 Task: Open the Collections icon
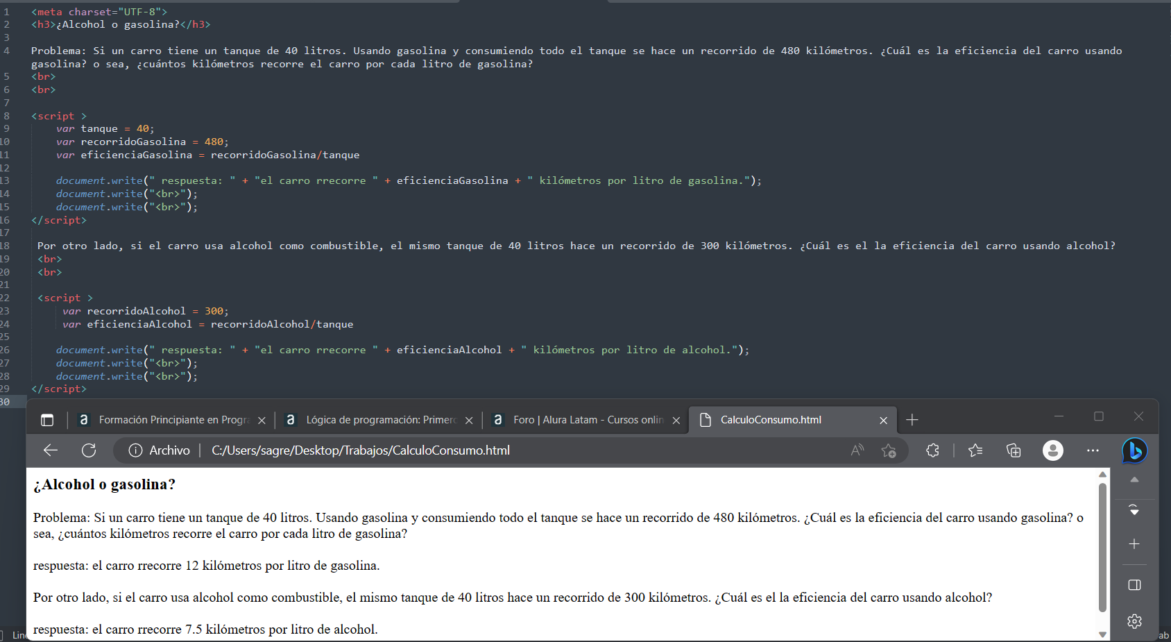(1014, 450)
